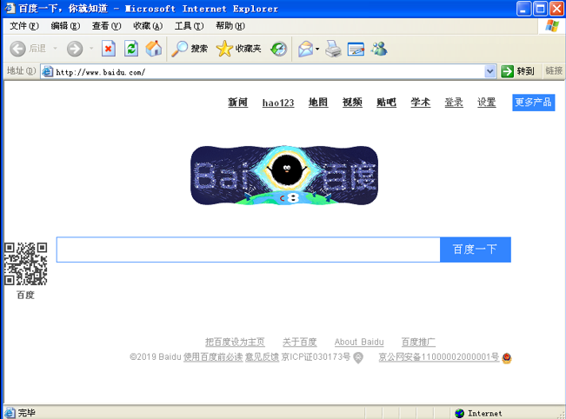Click the Edit page toolbar icon
Screen dimensions: 566x419
tap(356, 49)
